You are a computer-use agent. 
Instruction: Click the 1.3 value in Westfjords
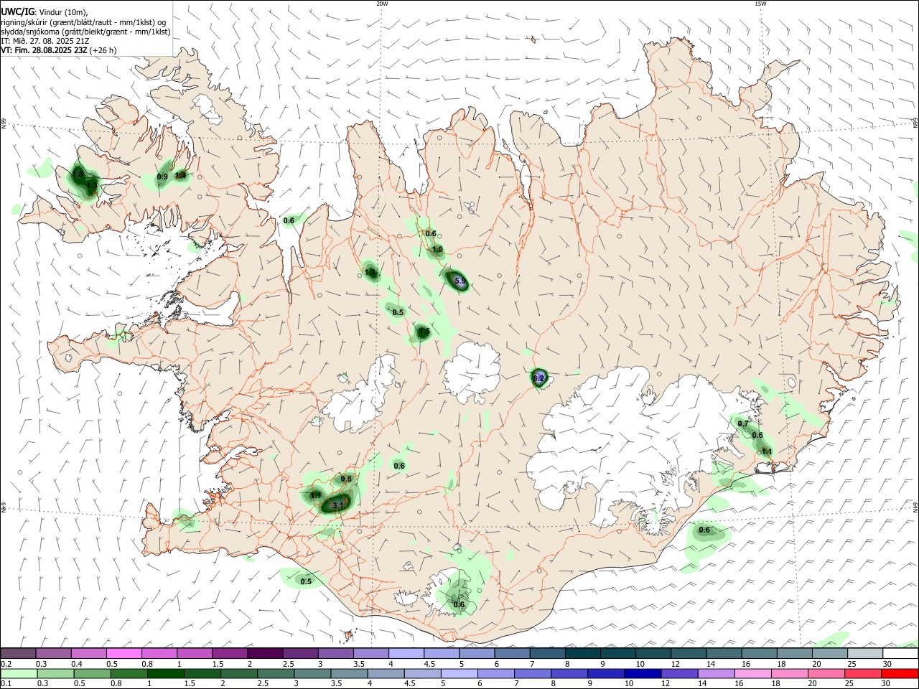click(x=92, y=185)
